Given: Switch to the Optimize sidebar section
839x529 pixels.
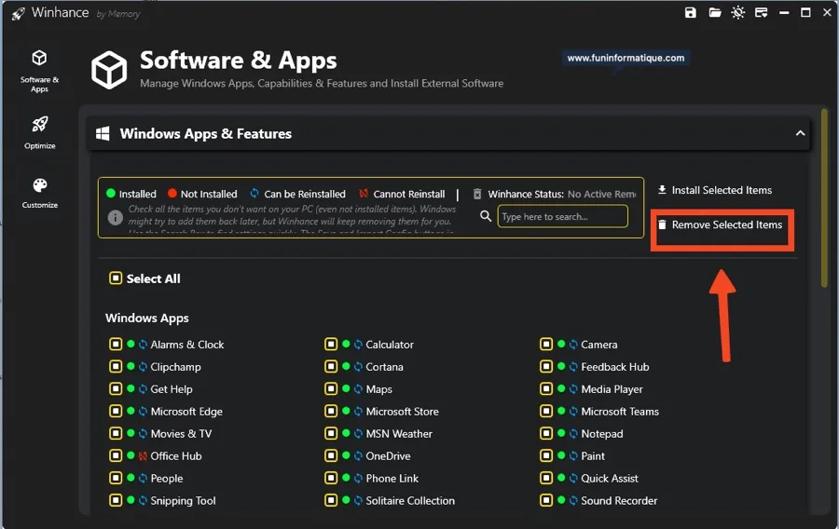Looking at the screenshot, I should tap(39, 132).
